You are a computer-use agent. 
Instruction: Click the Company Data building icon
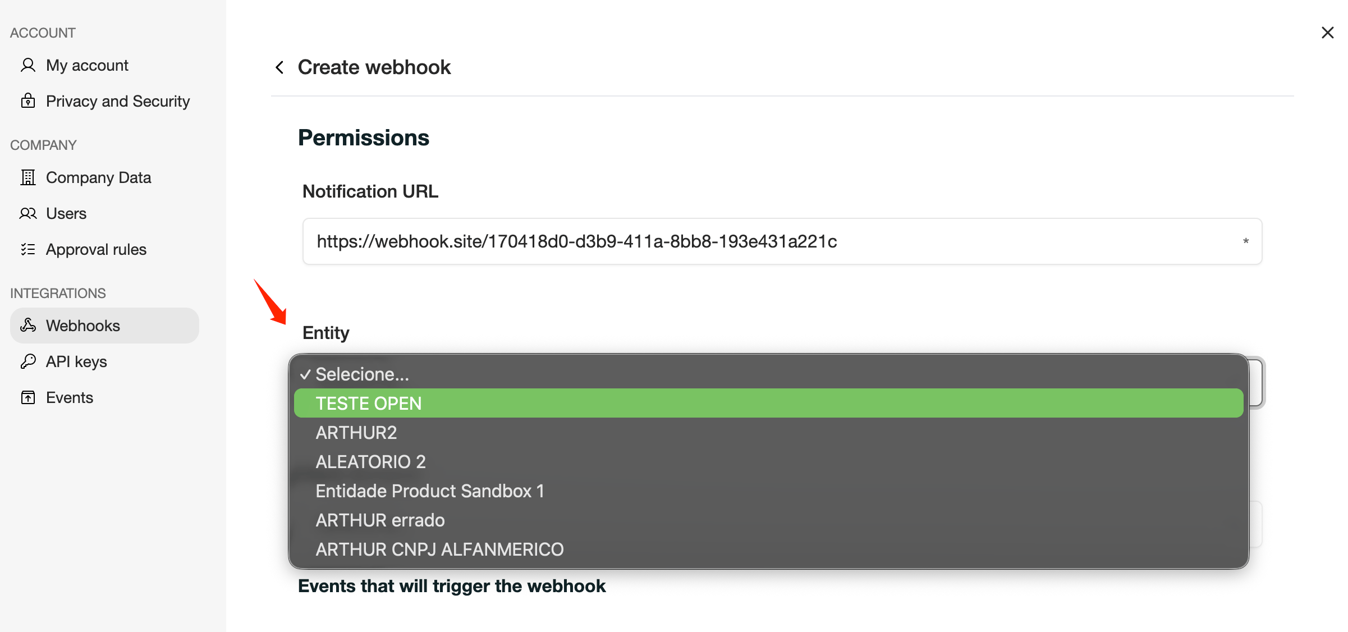[x=28, y=177]
